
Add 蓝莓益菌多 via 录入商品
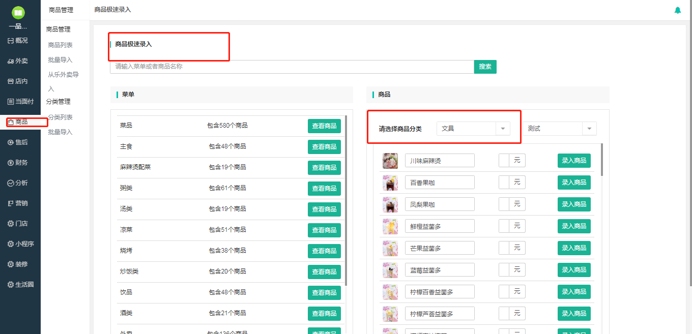tap(574, 270)
